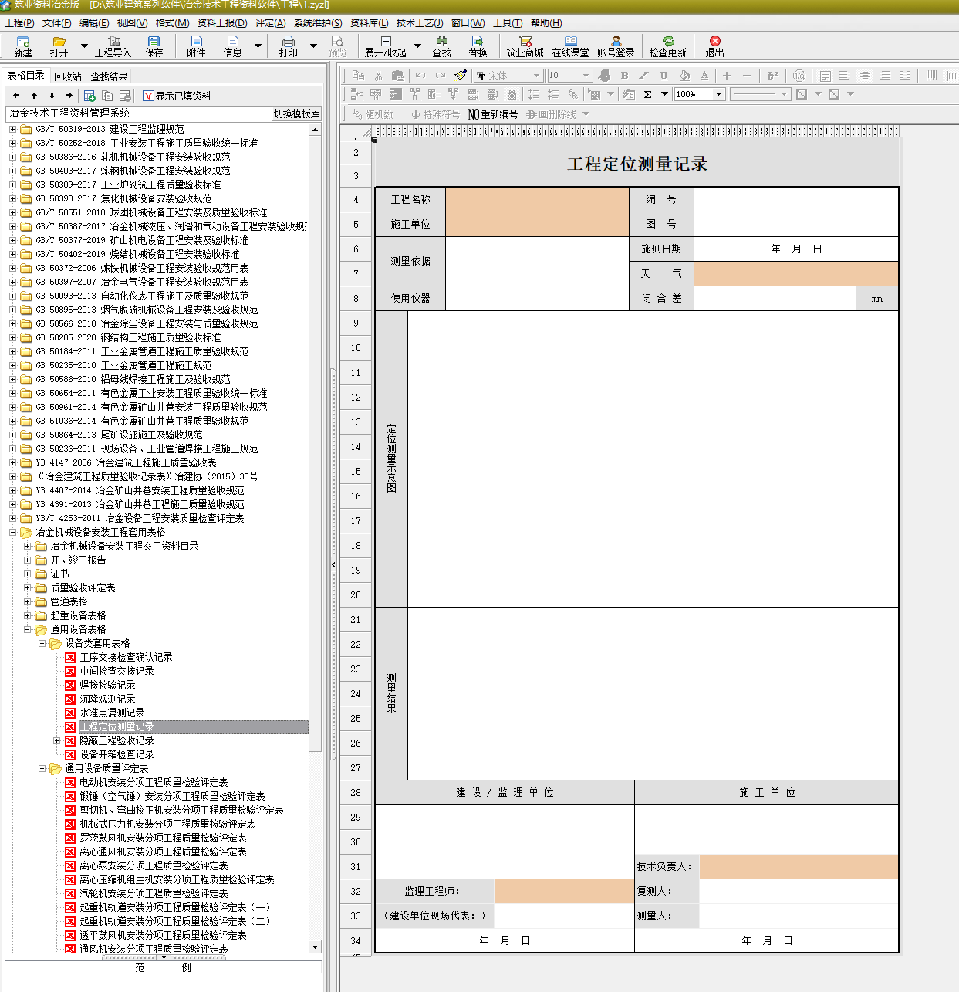Open the 筑业商城 store icon

click(x=525, y=46)
